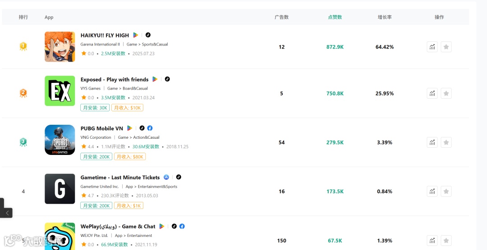Open trend chart for HAIKYU!! FLY HIGH

pos(432,47)
